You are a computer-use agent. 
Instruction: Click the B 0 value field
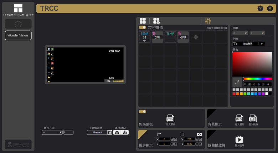[267, 84]
